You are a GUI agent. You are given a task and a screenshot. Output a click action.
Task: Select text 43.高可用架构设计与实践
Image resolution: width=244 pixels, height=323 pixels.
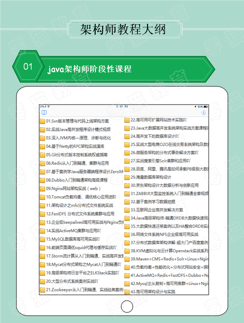[x=153, y=292]
